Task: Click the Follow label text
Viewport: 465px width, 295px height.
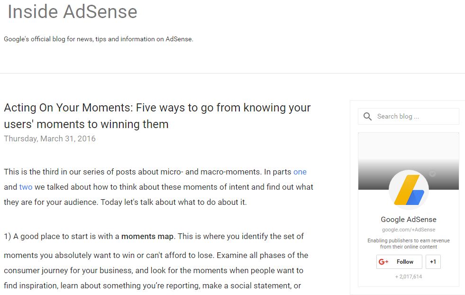Action: pyautogui.click(x=405, y=262)
